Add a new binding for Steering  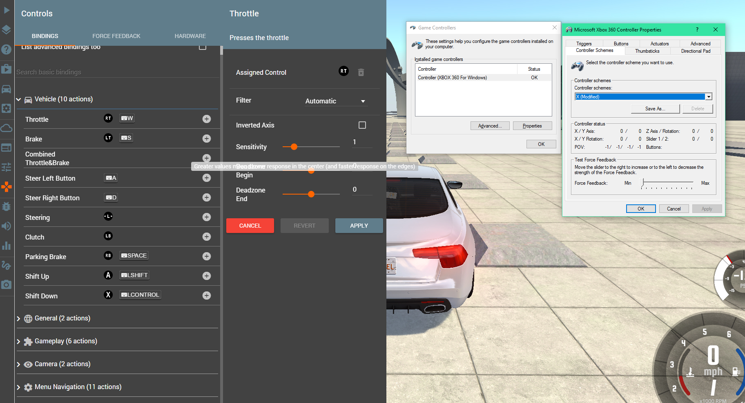click(207, 217)
